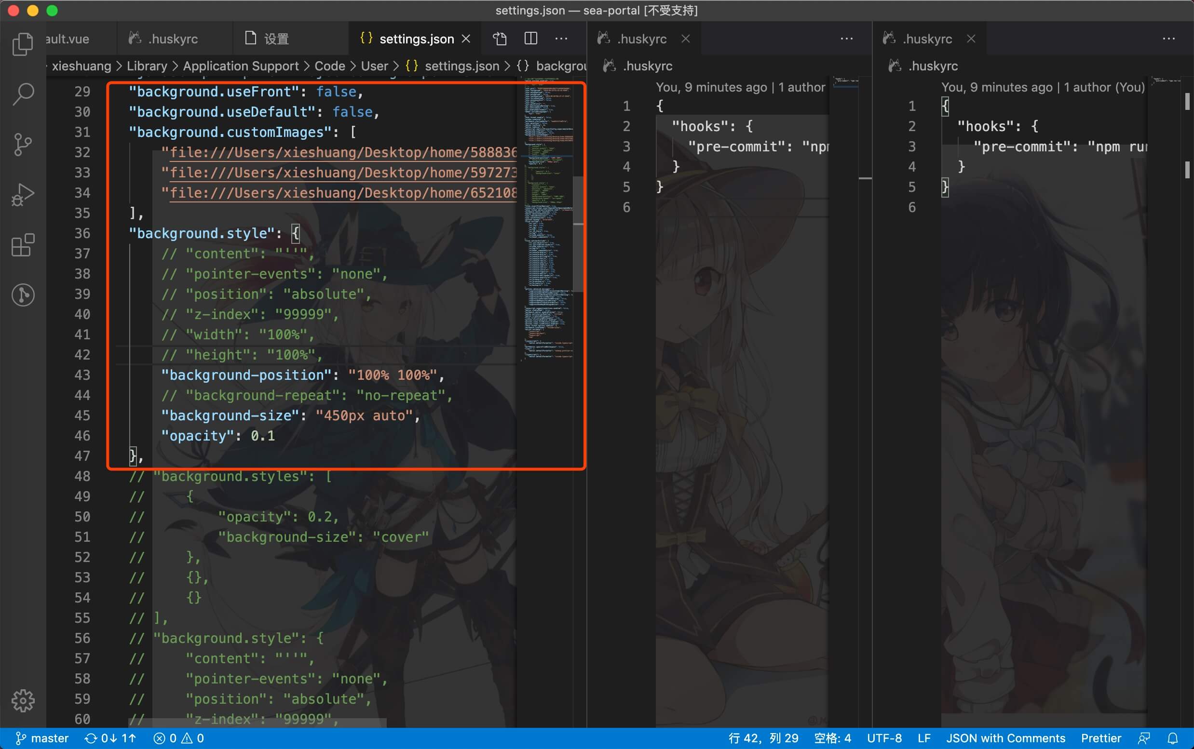Screen dimensions: 1194x749
Task: Click the master branch in status bar
Action: 42,737
